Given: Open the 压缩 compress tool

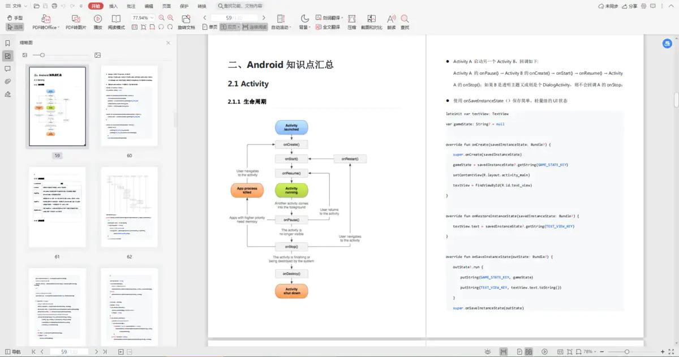Looking at the screenshot, I should point(351,22).
